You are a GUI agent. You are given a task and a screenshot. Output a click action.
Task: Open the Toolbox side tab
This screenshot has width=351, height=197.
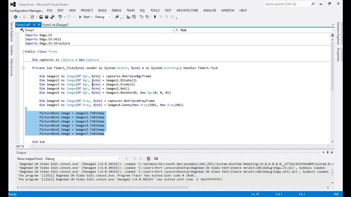pyautogui.click(x=12, y=50)
